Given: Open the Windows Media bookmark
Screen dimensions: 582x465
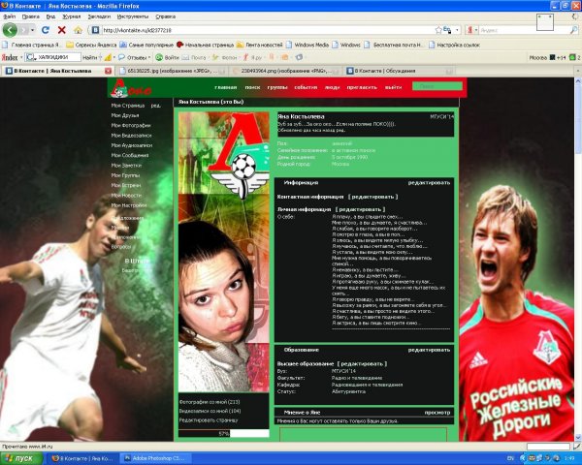Looking at the screenshot, I should [307, 45].
